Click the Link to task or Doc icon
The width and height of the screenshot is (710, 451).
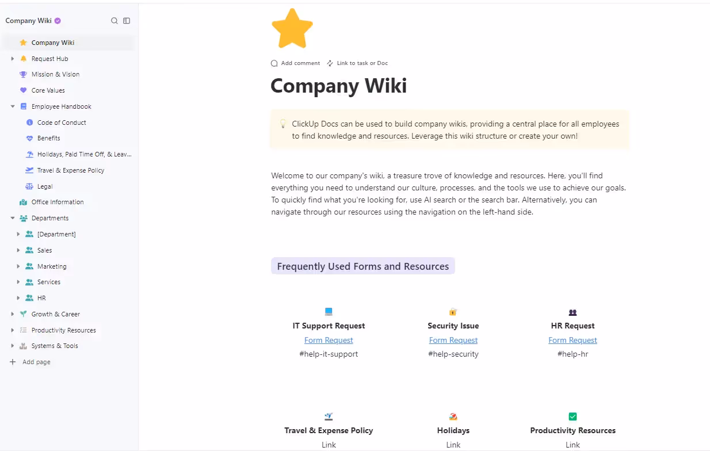click(330, 63)
